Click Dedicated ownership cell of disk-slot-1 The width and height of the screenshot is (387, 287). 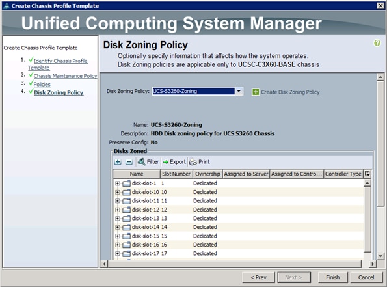point(205,184)
